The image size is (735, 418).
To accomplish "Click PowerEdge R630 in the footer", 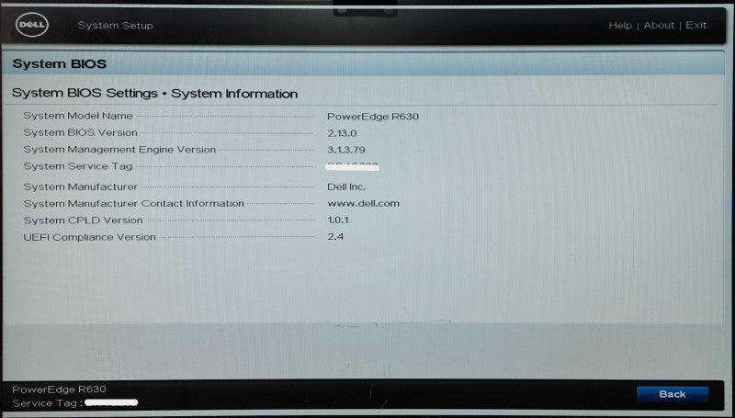I will 59,390.
